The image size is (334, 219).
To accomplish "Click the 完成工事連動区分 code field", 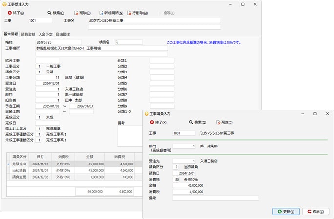I will [x=38, y=134].
